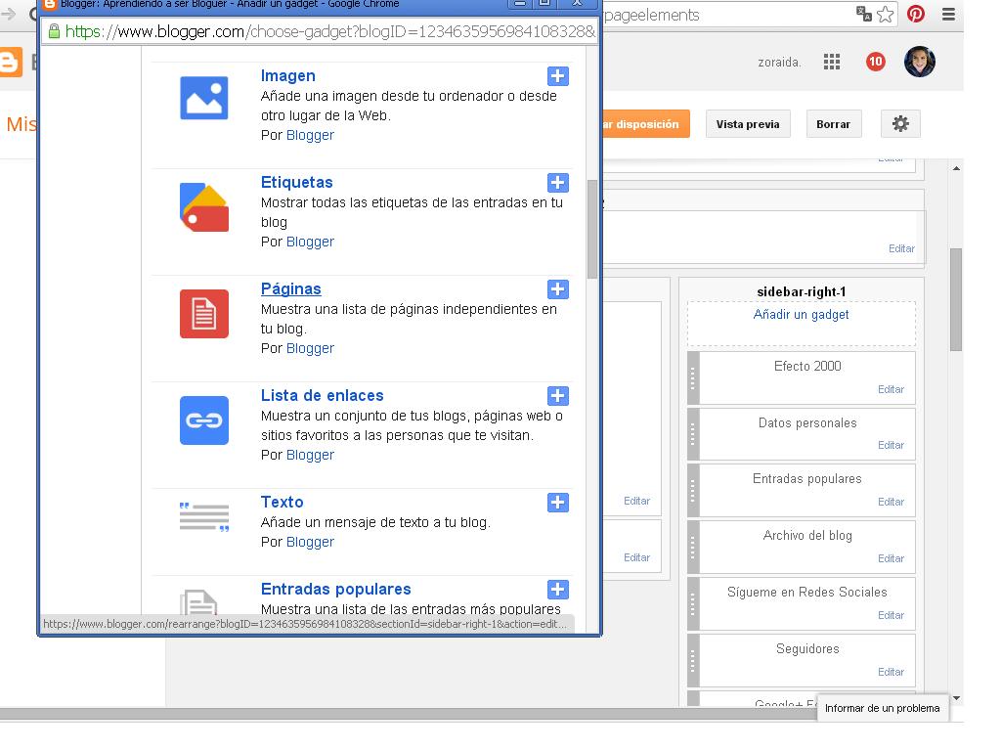
Task: Grab the drag handle of Archivo del blog gadget
Action: [x=693, y=548]
